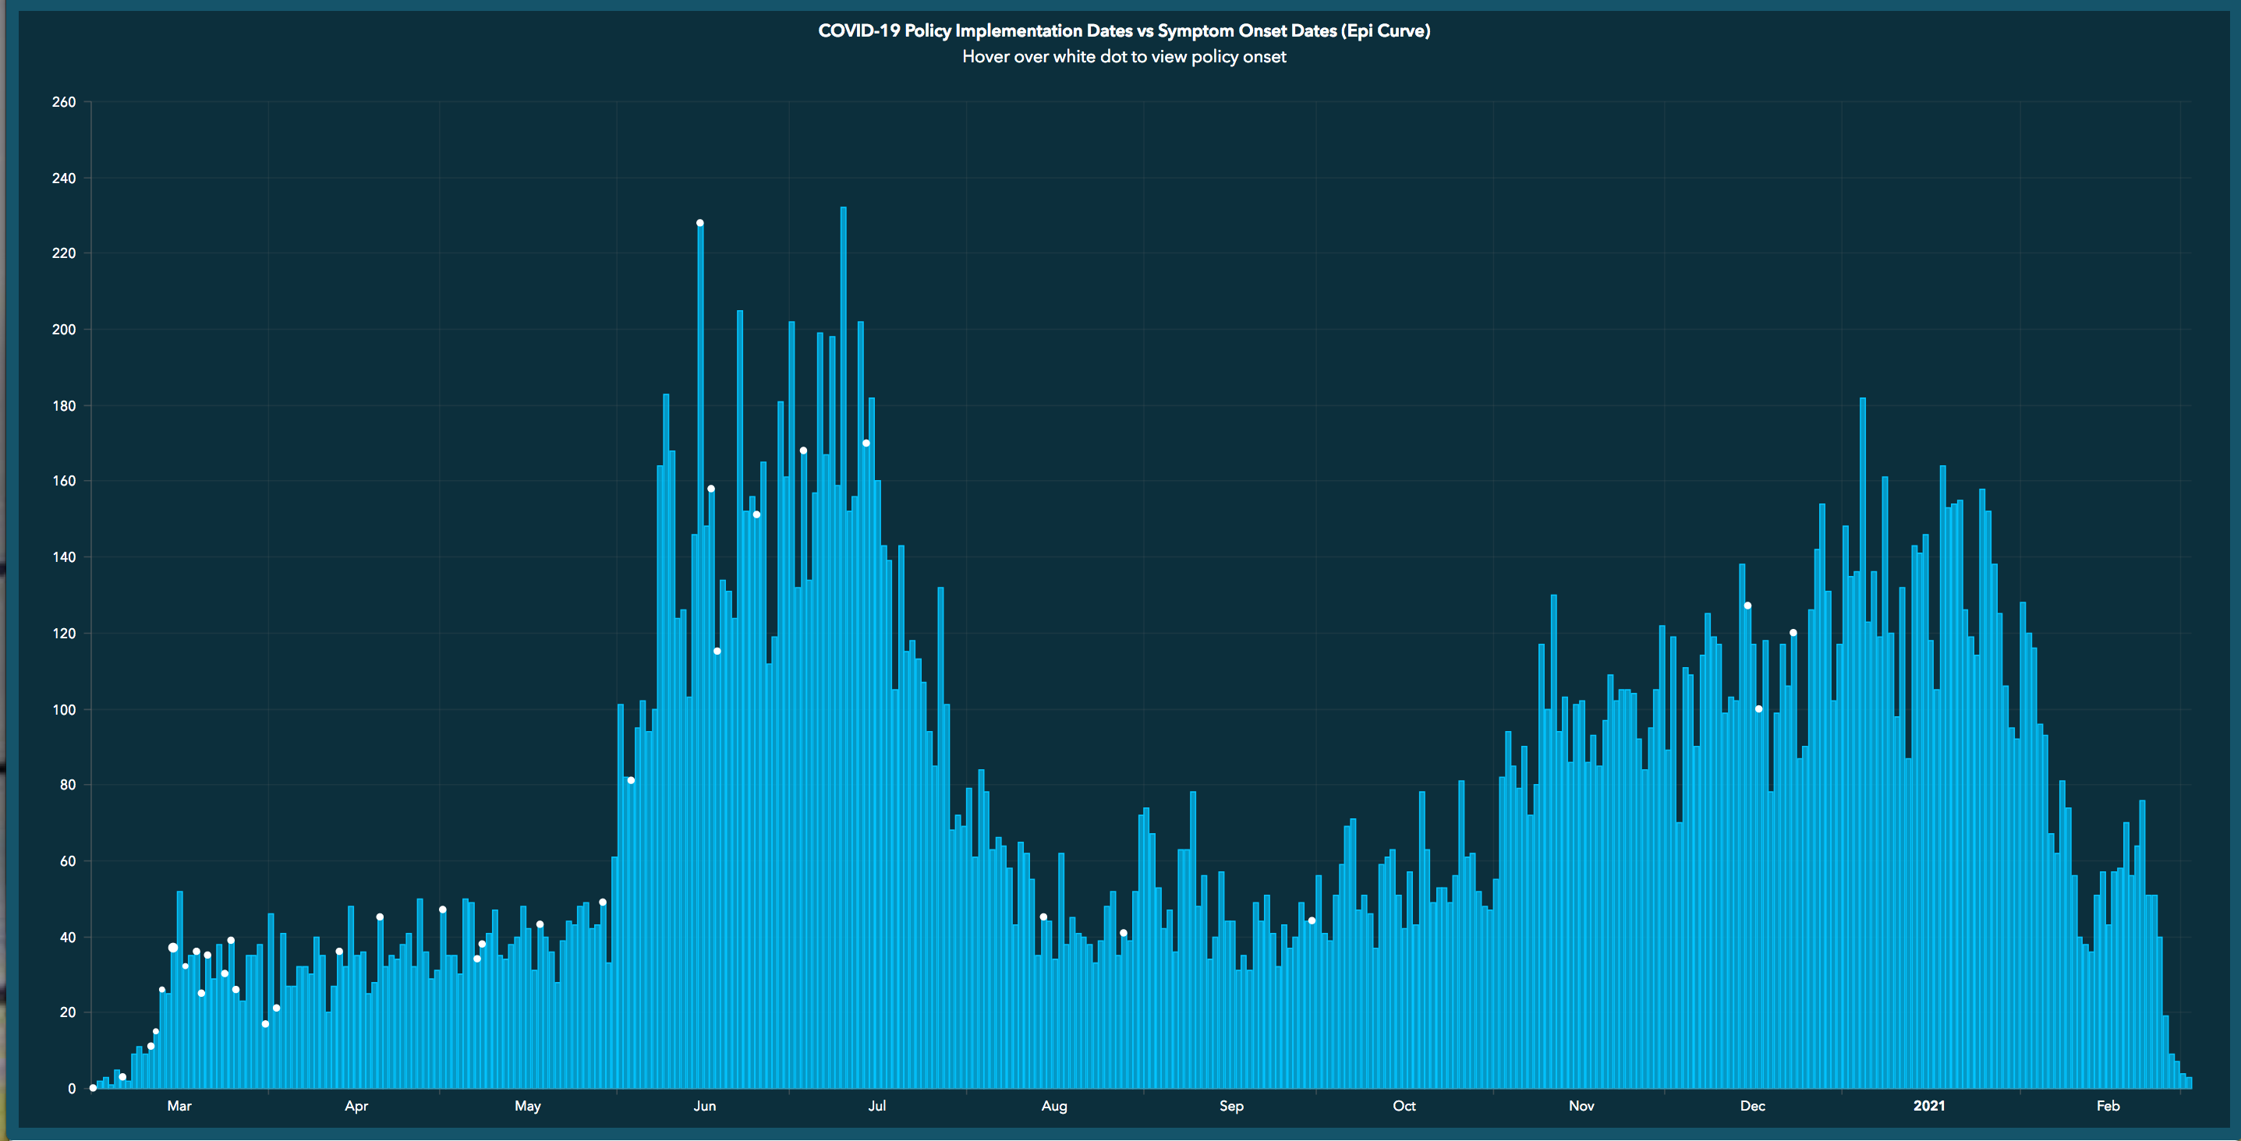
Task: Select the lowest white dot near 17 in mid-March
Action: click(x=265, y=1023)
